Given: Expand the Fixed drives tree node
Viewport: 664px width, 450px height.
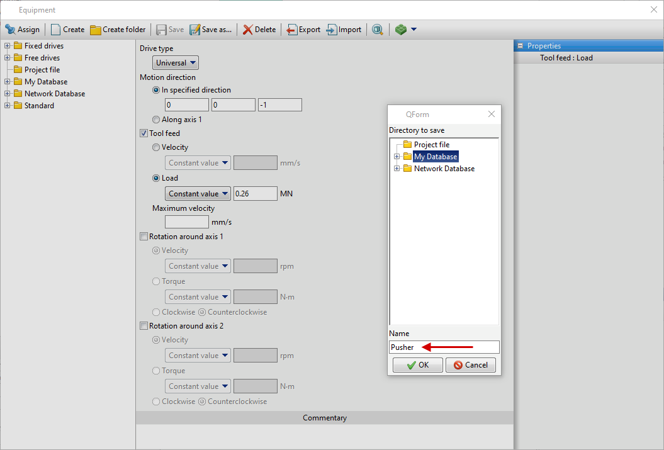Looking at the screenshot, I should pos(8,46).
